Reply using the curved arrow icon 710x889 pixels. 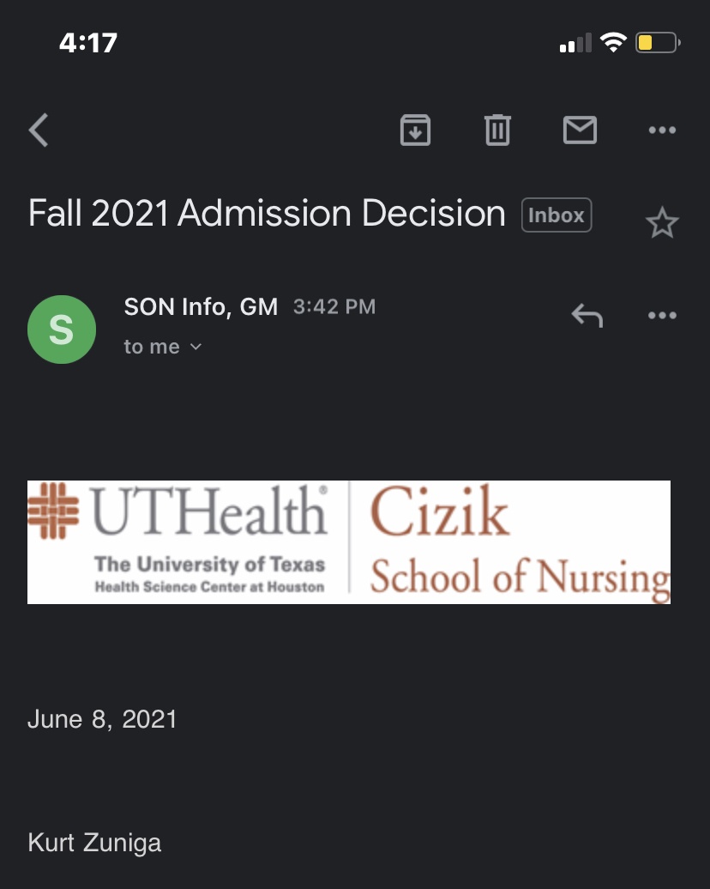click(587, 315)
